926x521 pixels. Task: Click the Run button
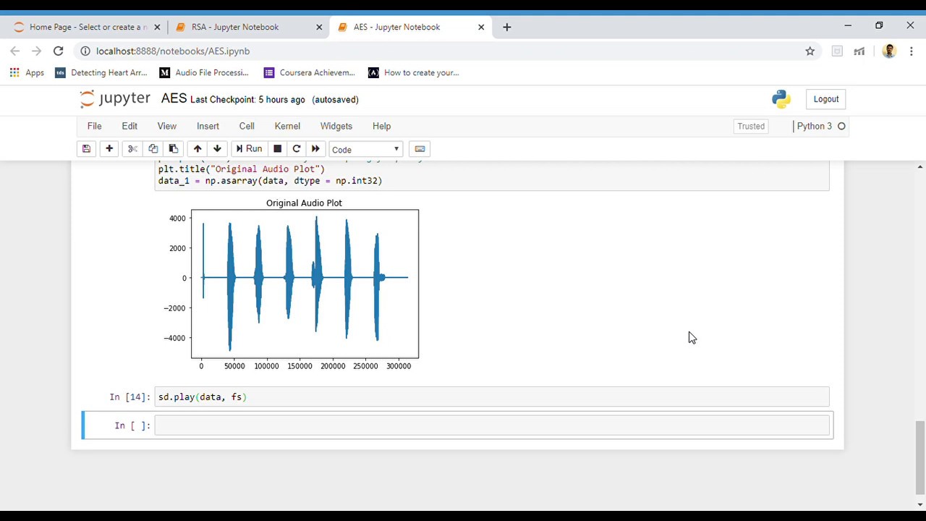pyautogui.click(x=248, y=149)
